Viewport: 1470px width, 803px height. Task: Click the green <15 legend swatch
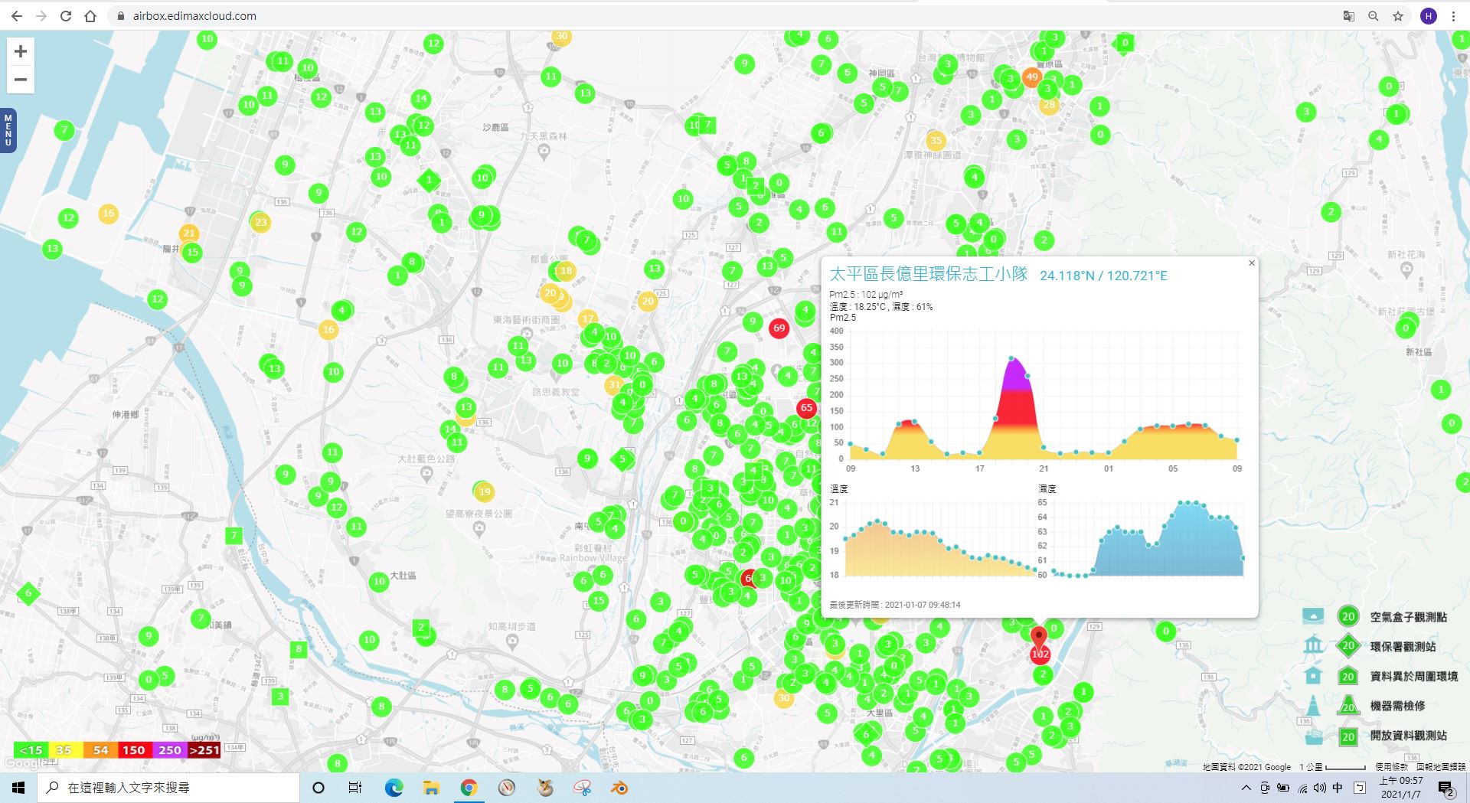tap(31, 750)
